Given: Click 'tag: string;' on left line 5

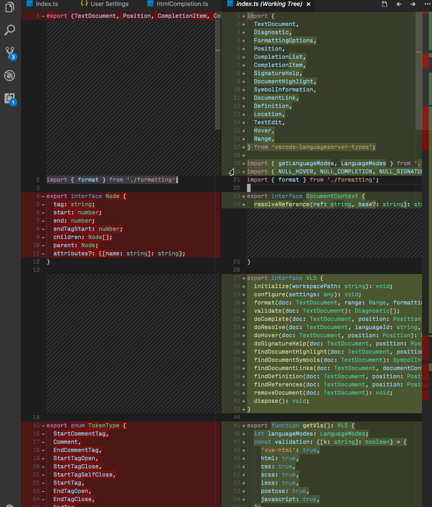Looking at the screenshot, I should (x=74, y=204).
